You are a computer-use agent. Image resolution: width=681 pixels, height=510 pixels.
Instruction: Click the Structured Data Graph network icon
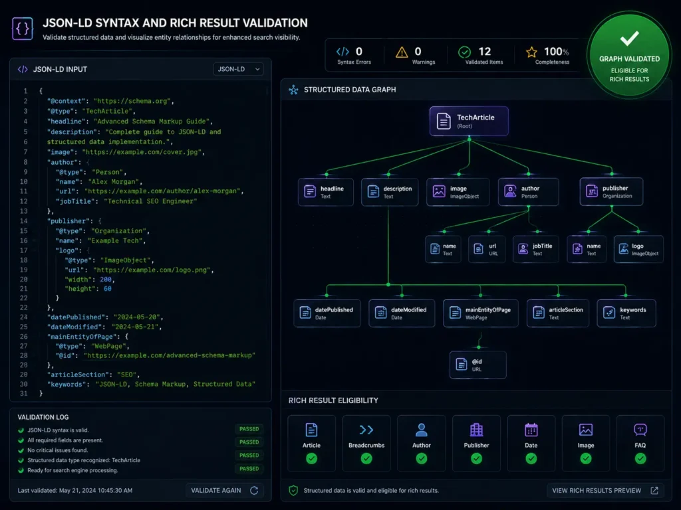[293, 90]
